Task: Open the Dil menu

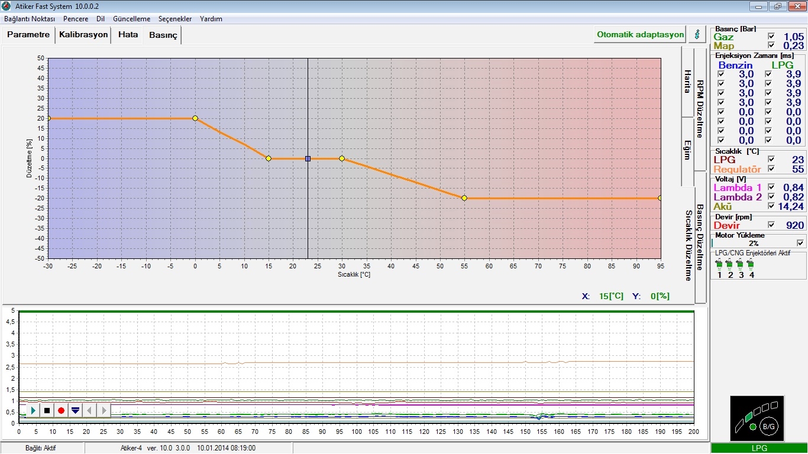Action: coord(101,19)
